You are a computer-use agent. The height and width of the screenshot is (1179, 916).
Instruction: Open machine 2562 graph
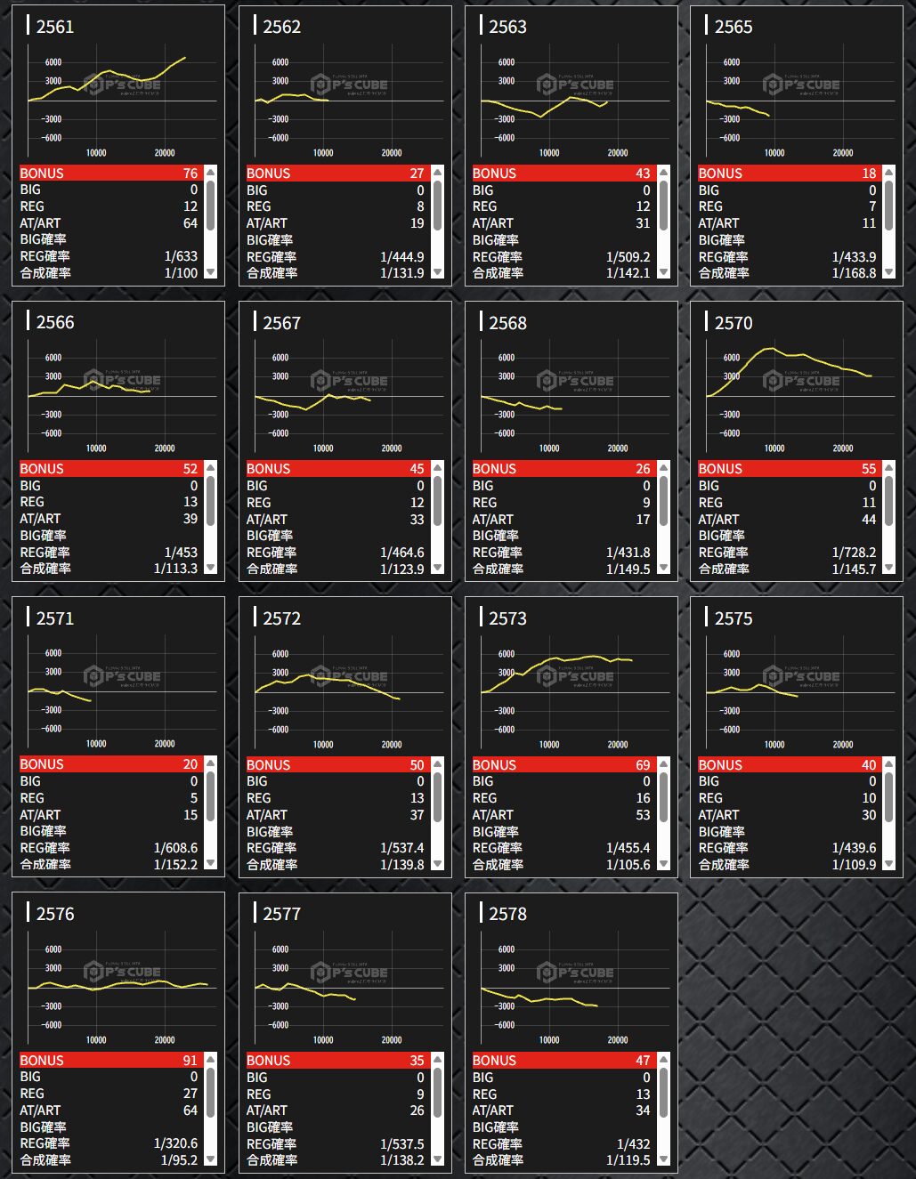(345, 101)
